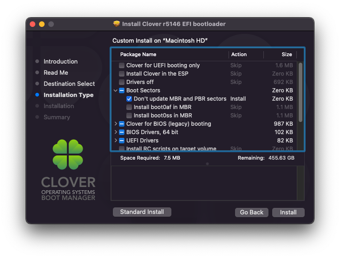Click the Remaining 455.63 GB text
This screenshot has width=340, height=258.
[x=266, y=158]
